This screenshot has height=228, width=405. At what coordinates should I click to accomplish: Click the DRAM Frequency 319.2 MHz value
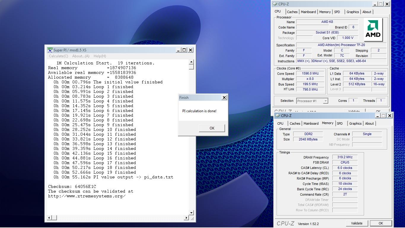(x=345, y=157)
